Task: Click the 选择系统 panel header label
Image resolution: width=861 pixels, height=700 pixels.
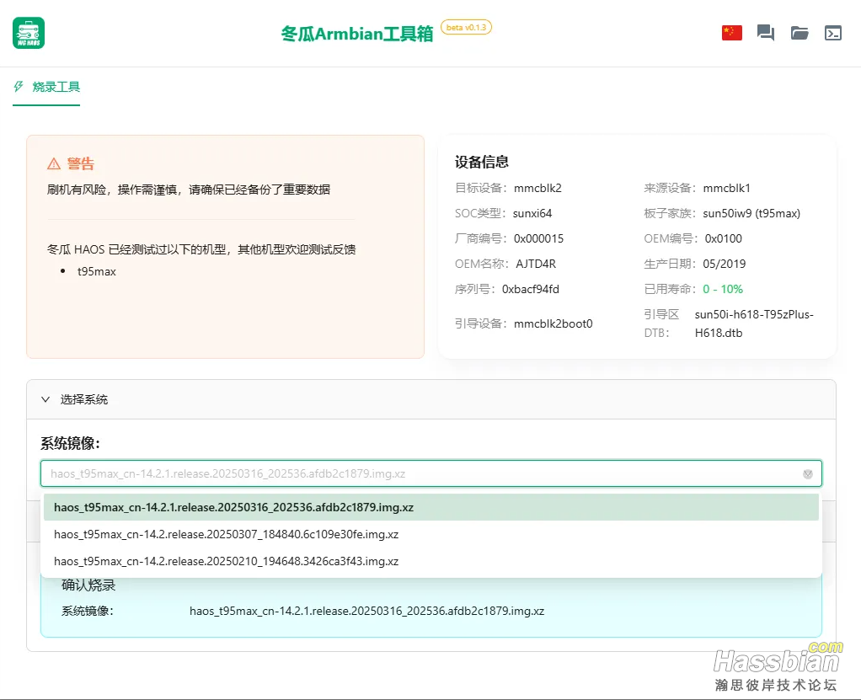Action: point(84,399)
